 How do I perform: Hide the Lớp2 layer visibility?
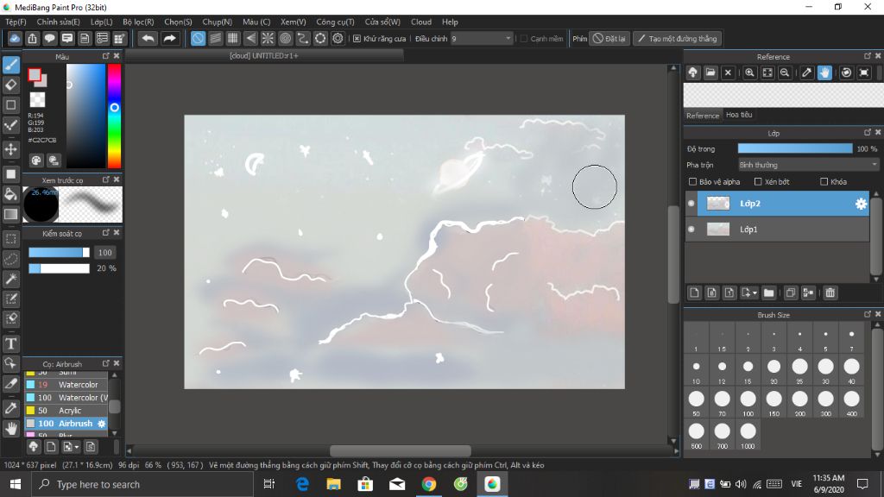(x=691, y=204)
